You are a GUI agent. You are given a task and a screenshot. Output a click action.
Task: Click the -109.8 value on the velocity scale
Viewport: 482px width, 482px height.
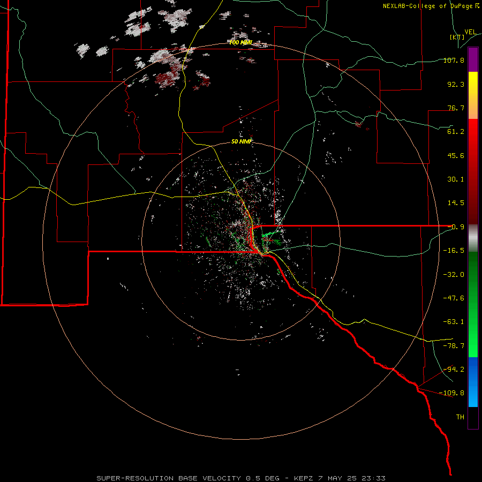[452, 393]
